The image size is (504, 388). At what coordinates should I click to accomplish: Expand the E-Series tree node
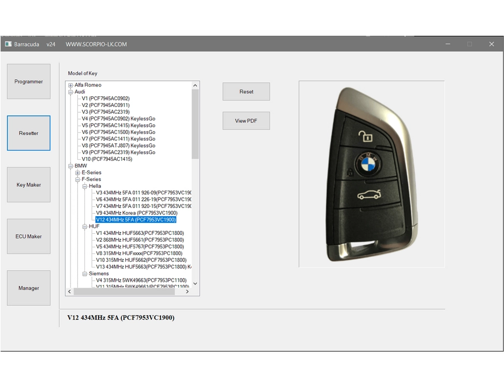coord(78,173)
